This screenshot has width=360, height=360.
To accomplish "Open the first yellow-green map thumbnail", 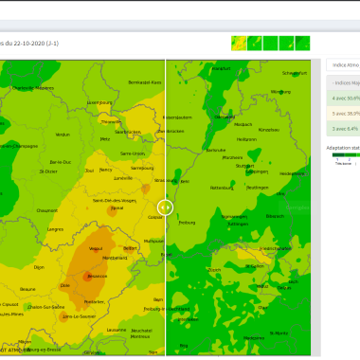I will (x=239, y=44).
